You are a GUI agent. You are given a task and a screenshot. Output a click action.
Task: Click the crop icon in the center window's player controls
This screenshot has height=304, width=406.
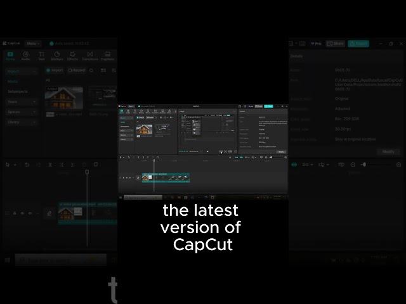(226, 151)
